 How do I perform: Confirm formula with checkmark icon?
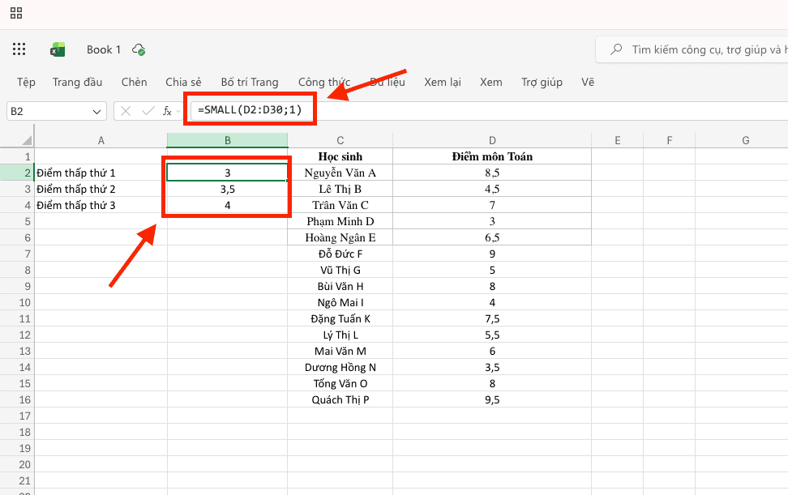pos(148,111)
